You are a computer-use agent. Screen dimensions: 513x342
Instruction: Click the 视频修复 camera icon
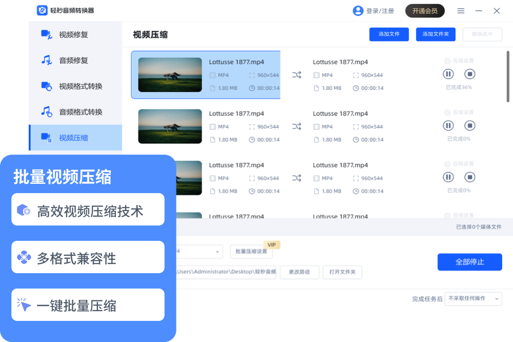(x=47, y=34)
